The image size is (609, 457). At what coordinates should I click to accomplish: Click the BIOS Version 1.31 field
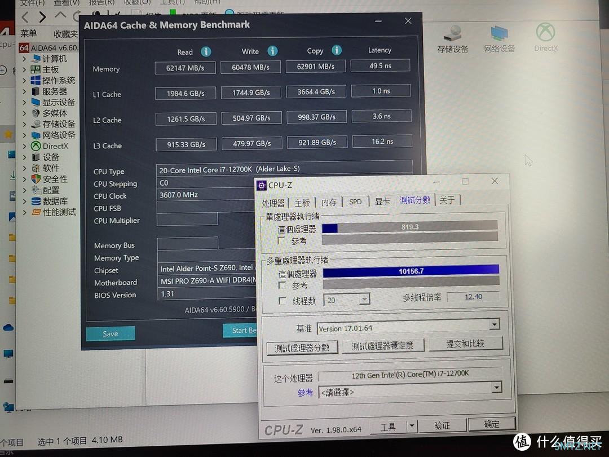point(207,294)
